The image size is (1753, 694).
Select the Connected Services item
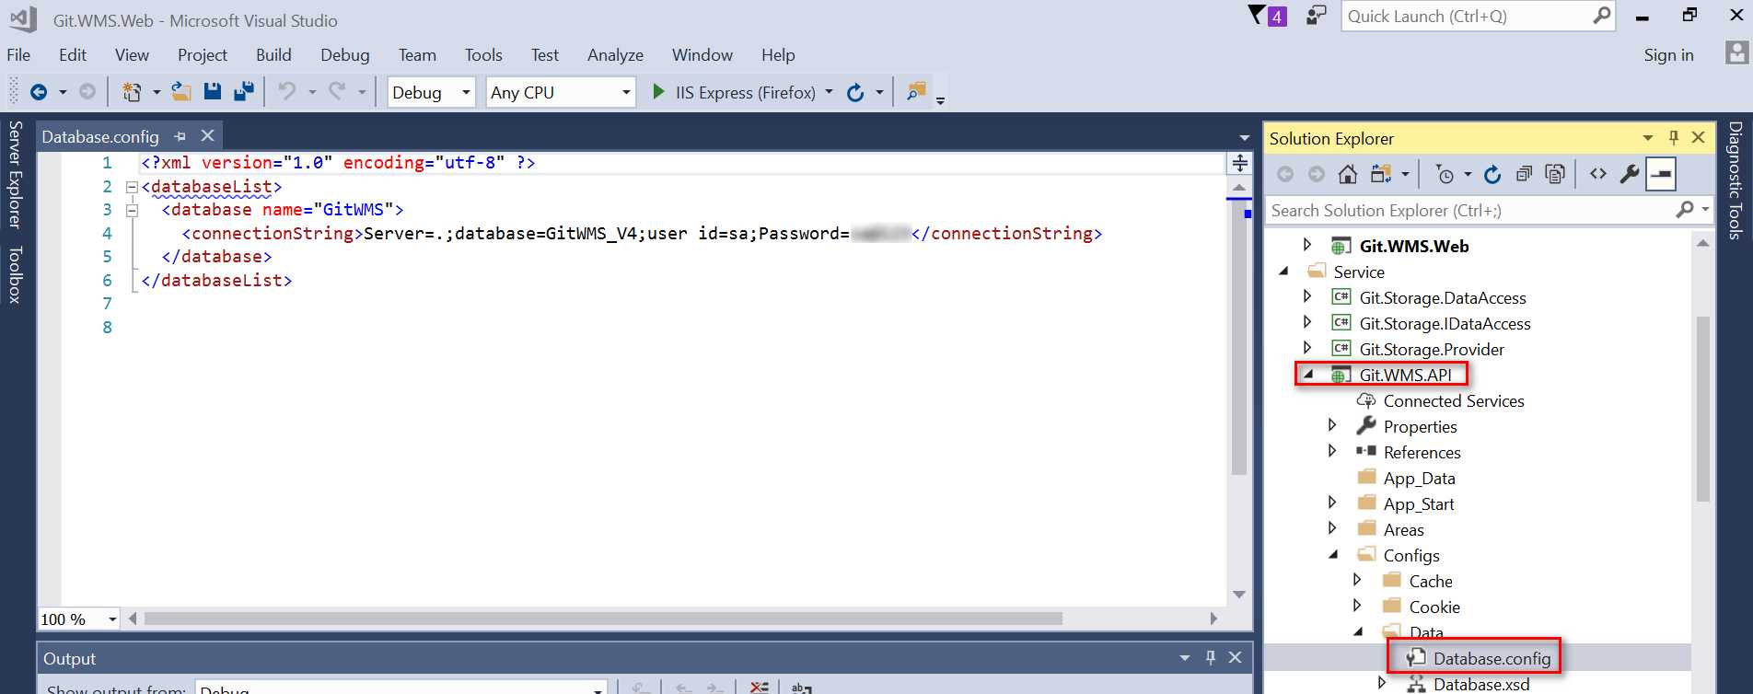[x=1453, y=400]
